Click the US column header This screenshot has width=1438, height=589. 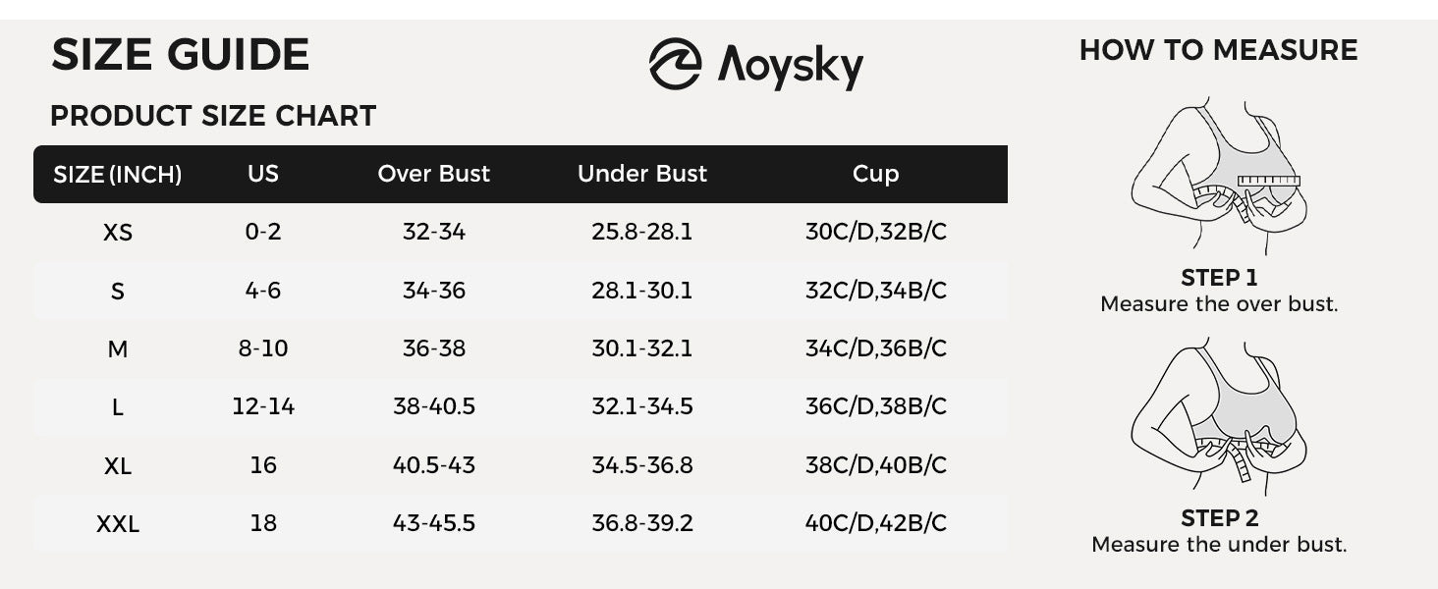point(263,174)
